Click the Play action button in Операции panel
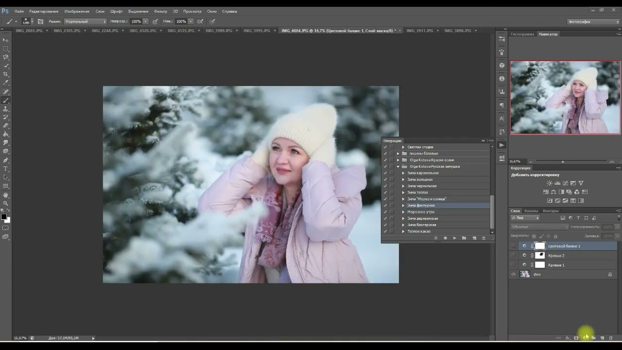Image resolution: width=622 pixels, height=350 pixels. (x=454, y=238)
